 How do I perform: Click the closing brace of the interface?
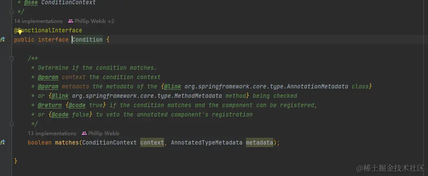pos(15,161)
